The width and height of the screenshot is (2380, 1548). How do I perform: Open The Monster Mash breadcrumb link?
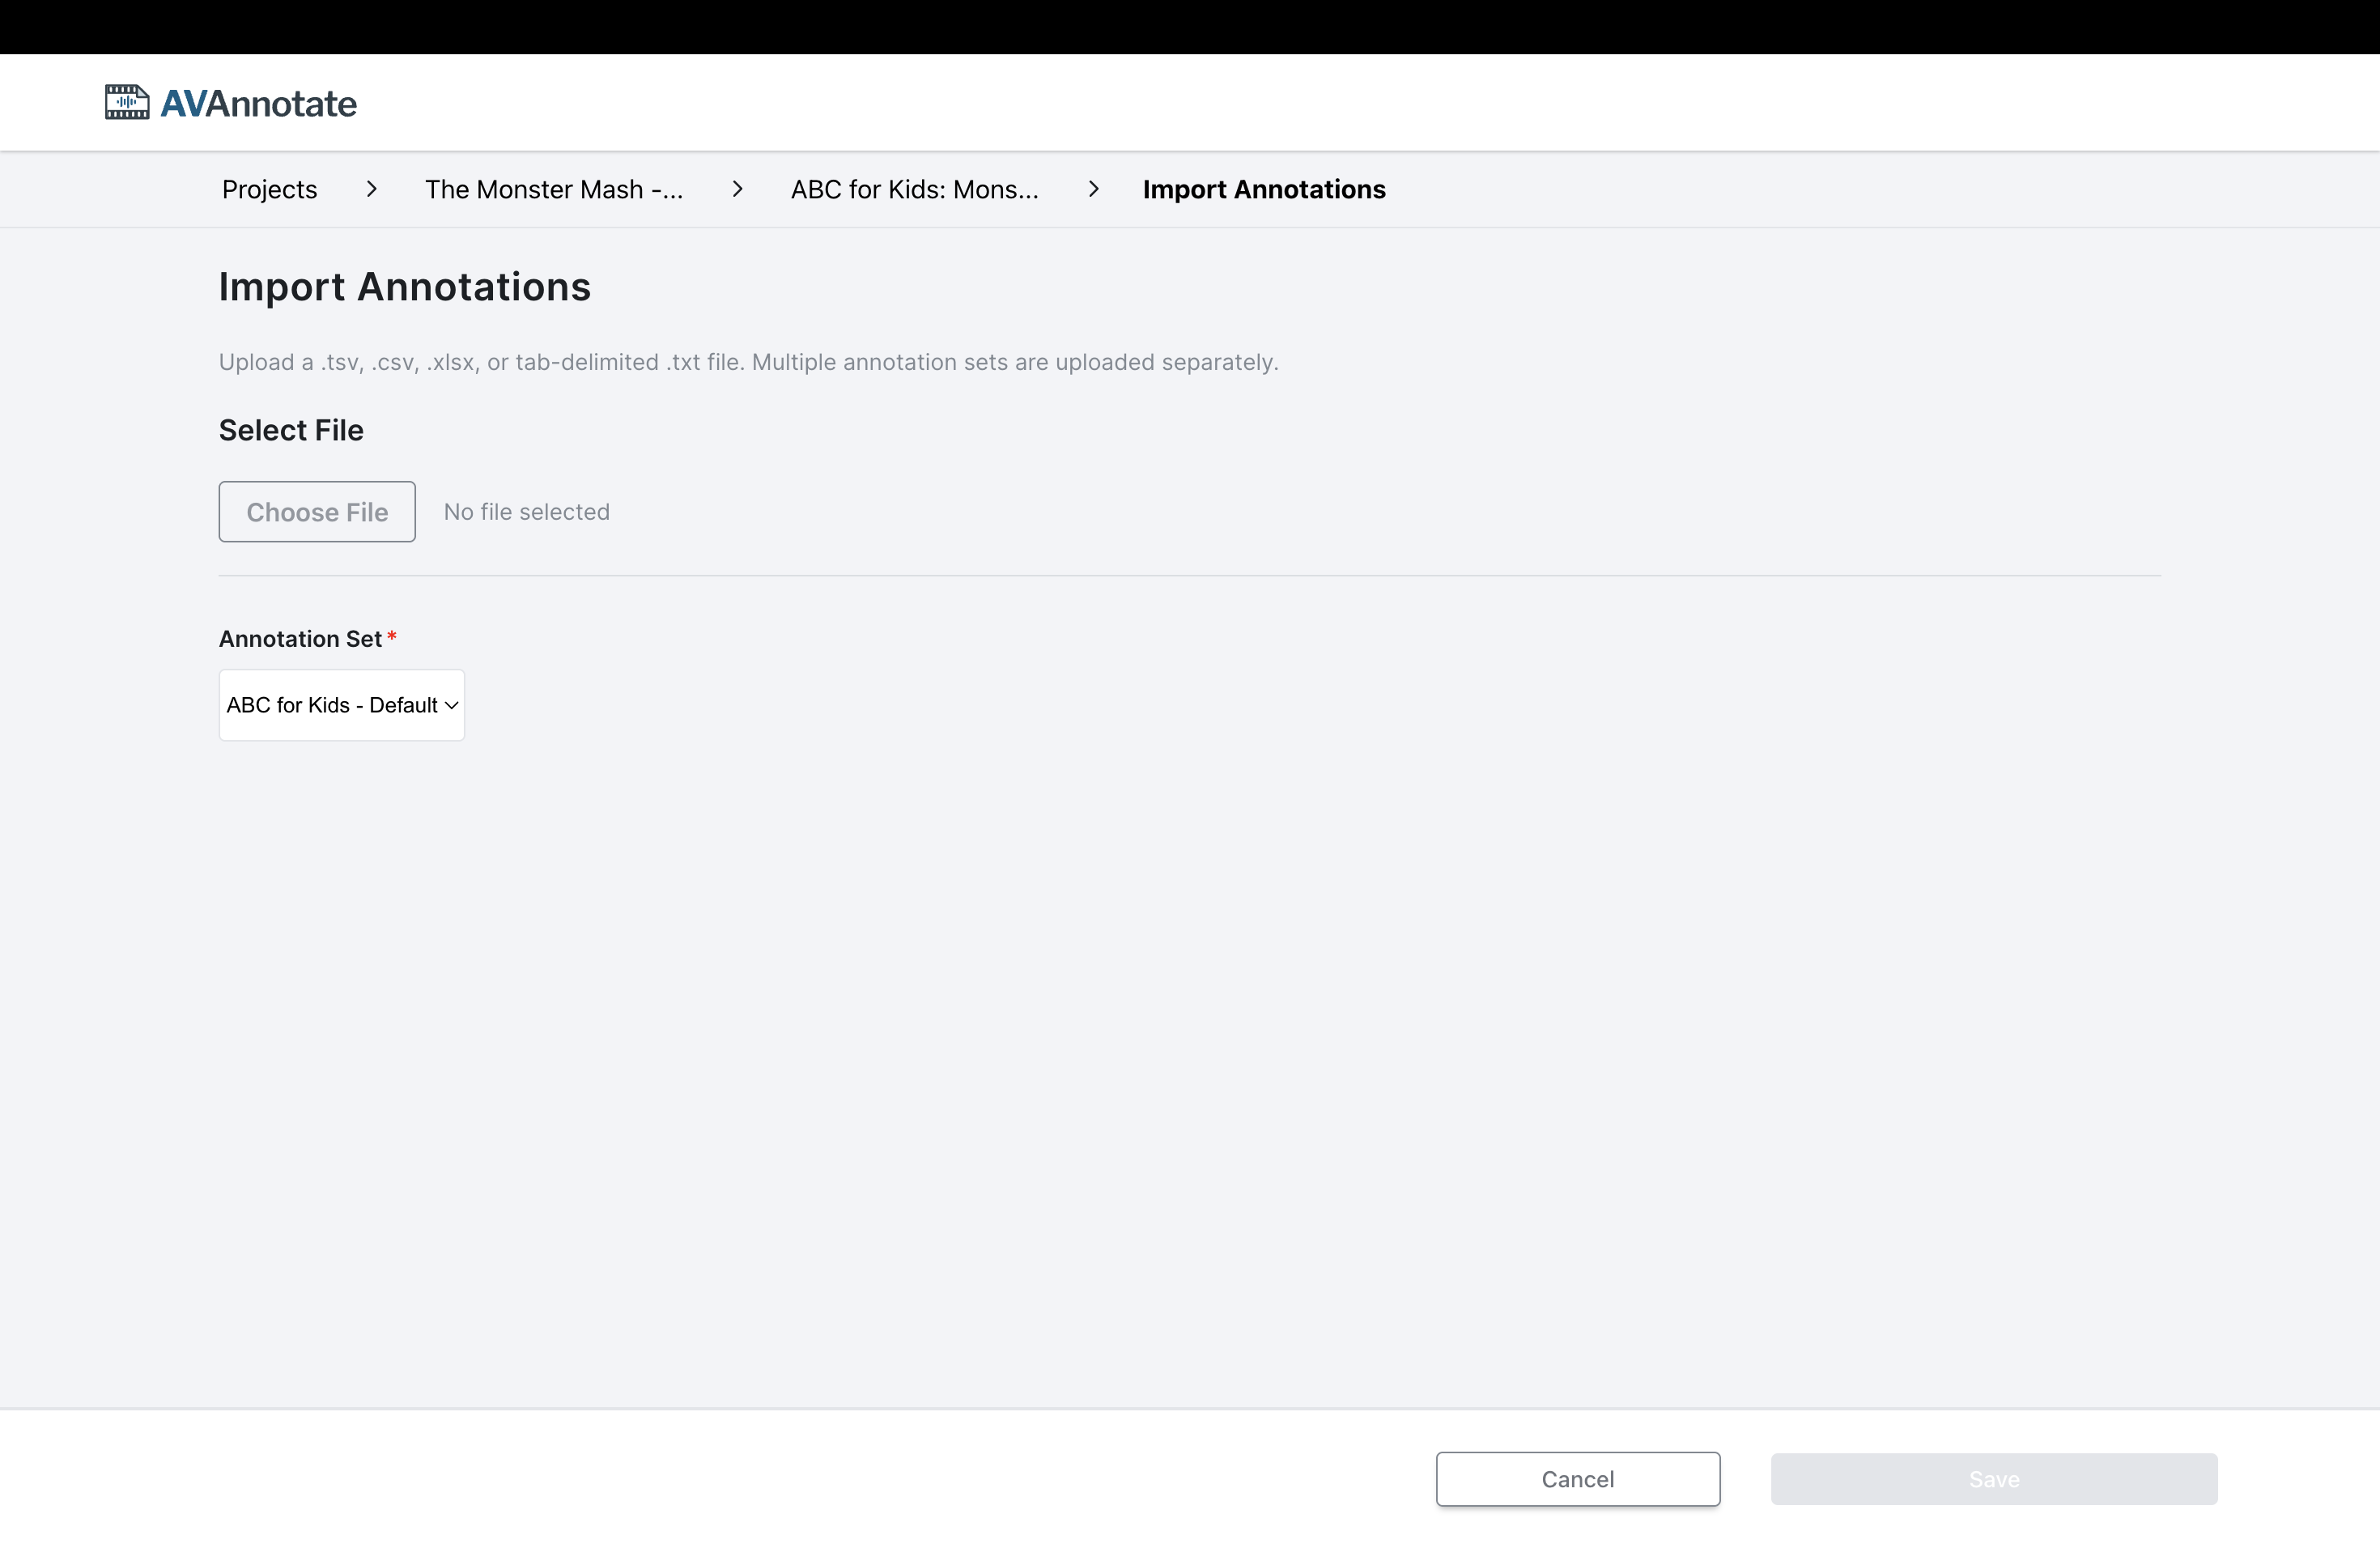coord(553,189)
